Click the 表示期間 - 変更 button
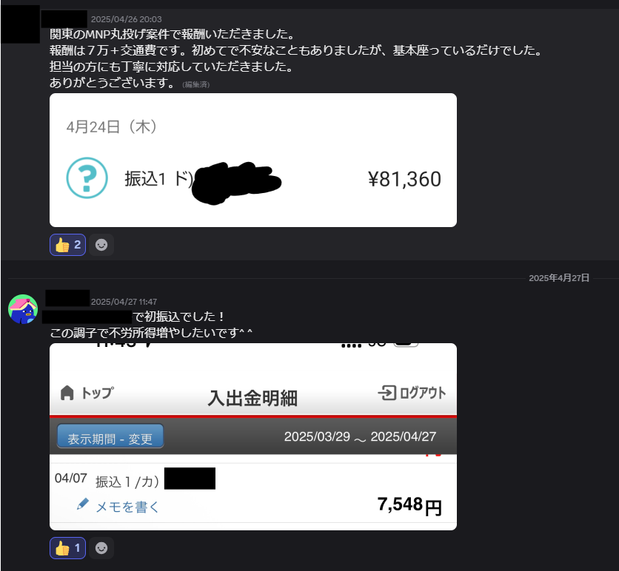This screenshot has height=571, width=619. 110,436
